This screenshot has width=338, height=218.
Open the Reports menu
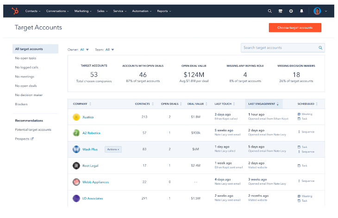(x=164, y=11)
